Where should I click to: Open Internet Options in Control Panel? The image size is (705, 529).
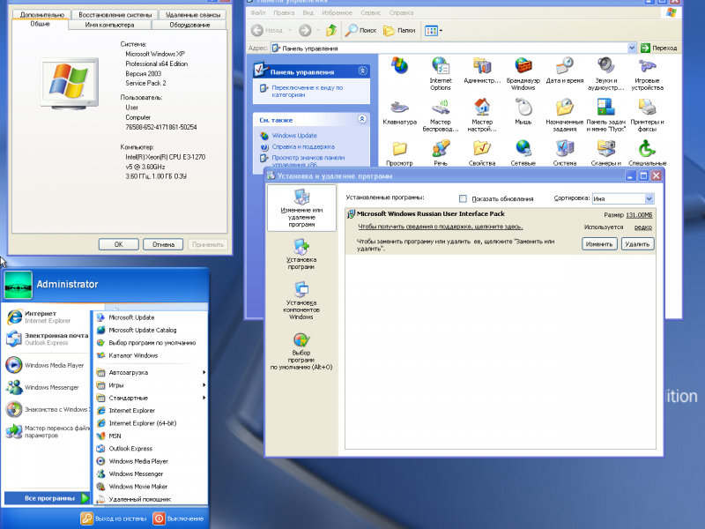(x=440, y=74)
